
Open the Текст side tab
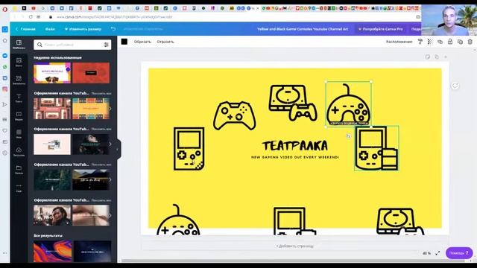click(x=19, y=98)
